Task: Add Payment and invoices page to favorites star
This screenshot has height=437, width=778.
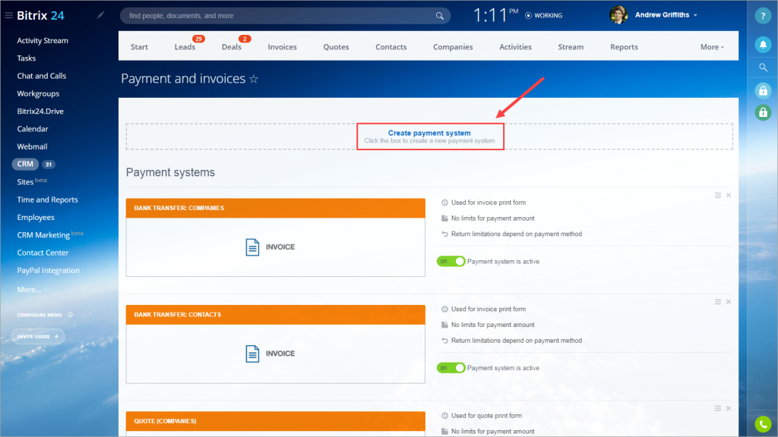Action: pyautogui.click(x=254, y=79)
